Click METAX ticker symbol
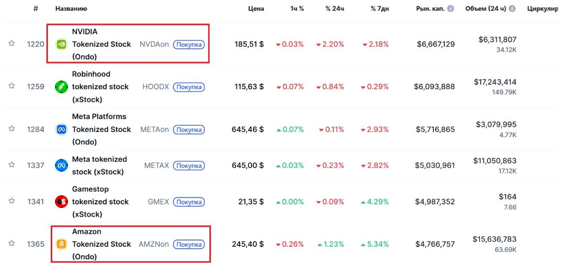Viewport: 574px width, 263px height. click(156, 165)
